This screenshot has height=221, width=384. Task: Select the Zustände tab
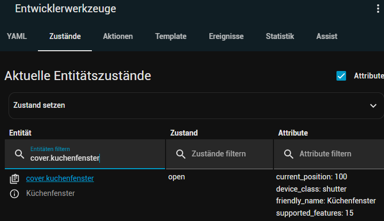point(65,36)
